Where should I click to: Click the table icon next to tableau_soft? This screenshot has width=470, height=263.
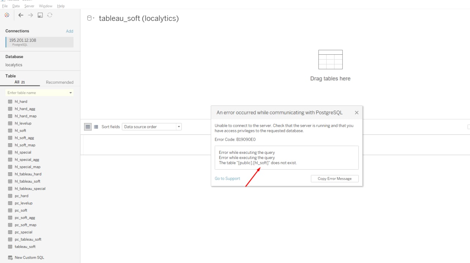point(10,246)
